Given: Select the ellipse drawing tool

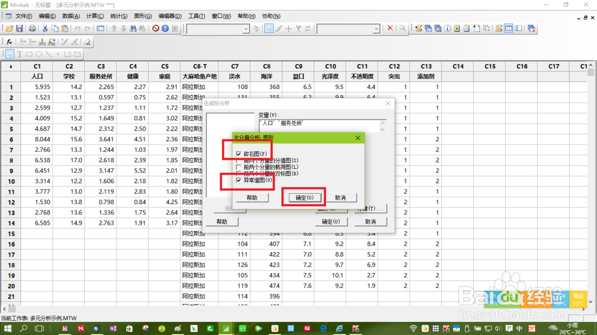Looking at the screenshot, I should click(x=38, y=54).
